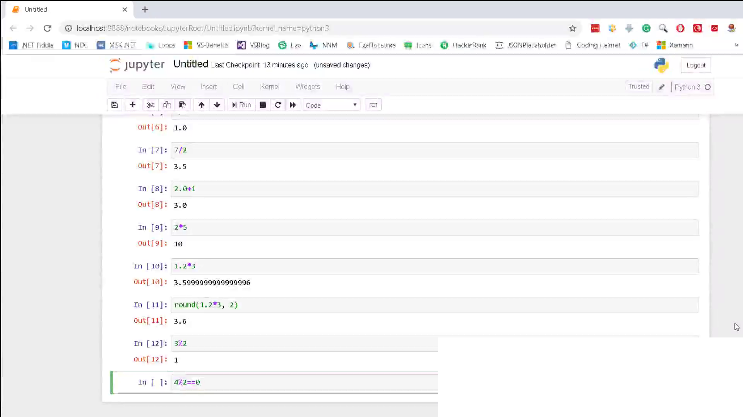Click the Run button
The width and height of the screenshot is (743, 417).
241,105
